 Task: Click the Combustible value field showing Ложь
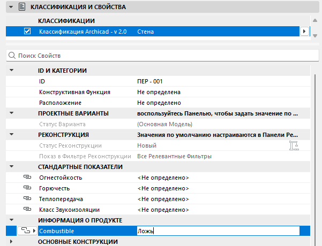218,231
